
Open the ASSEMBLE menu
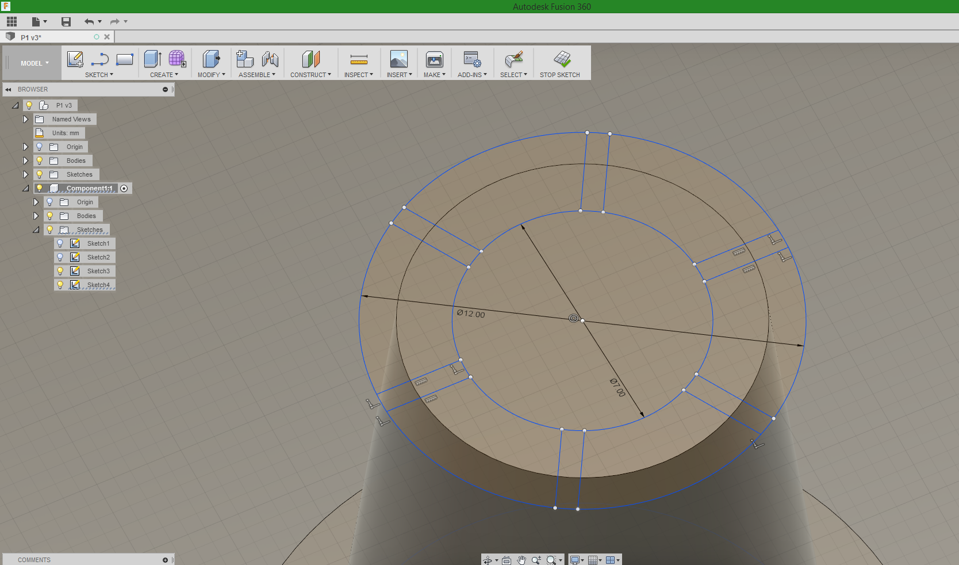pyautogui.click(x=257, y=75)
